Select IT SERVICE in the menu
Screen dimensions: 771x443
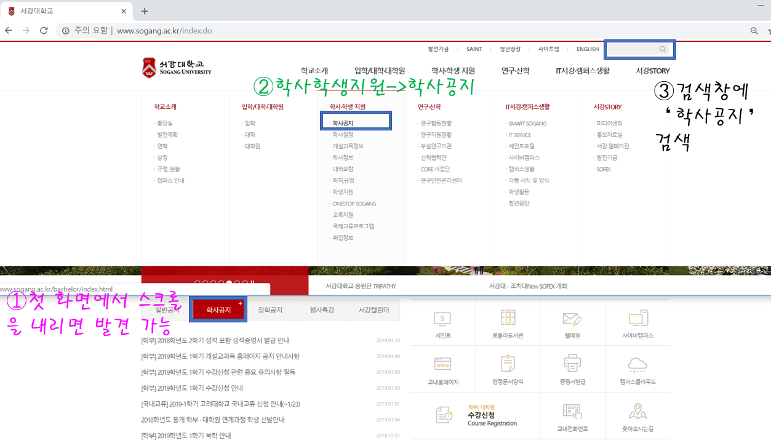coord(519,135)
